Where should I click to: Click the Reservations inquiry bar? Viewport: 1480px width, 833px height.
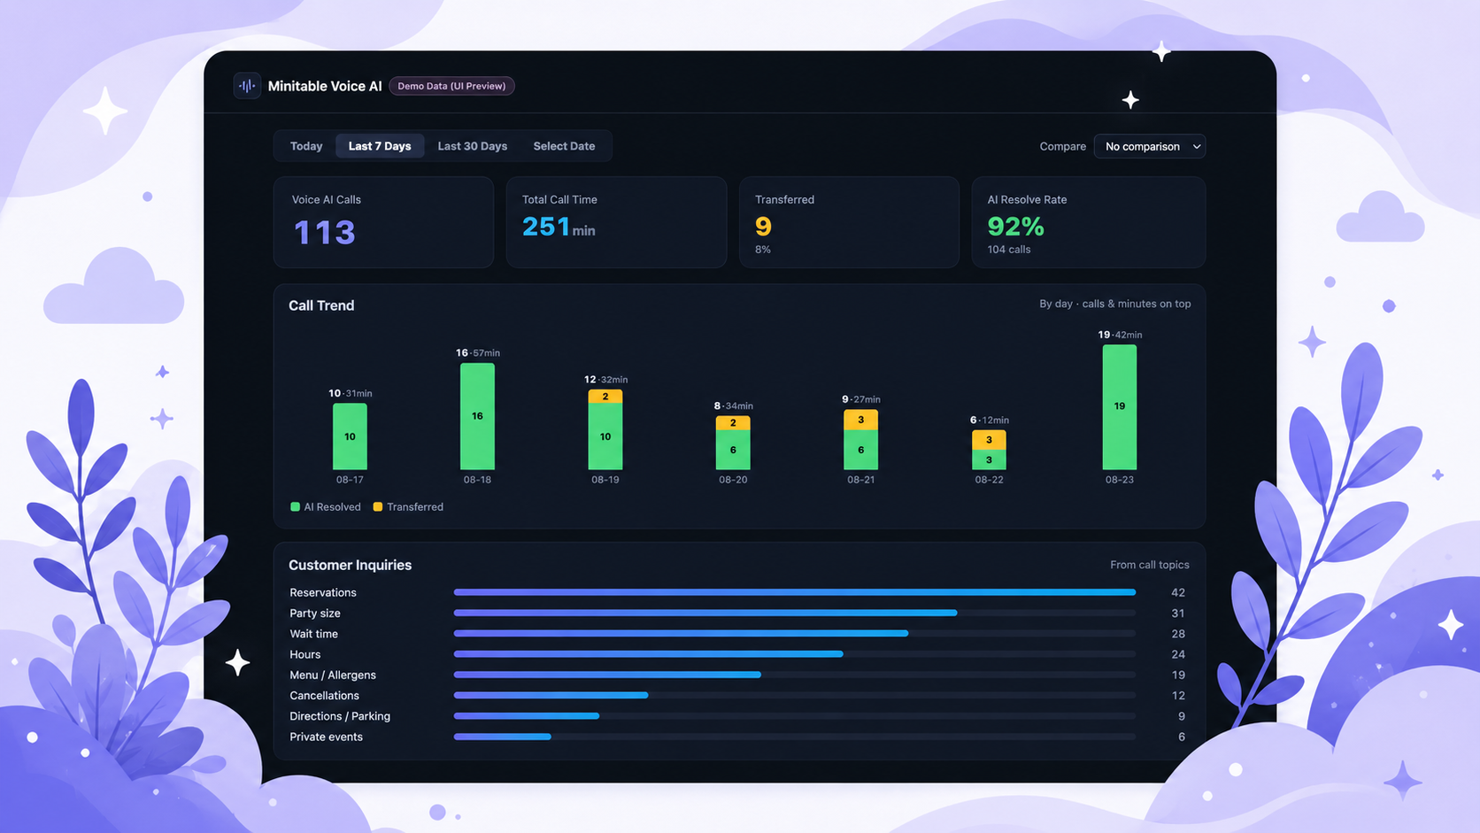(795, 592)
